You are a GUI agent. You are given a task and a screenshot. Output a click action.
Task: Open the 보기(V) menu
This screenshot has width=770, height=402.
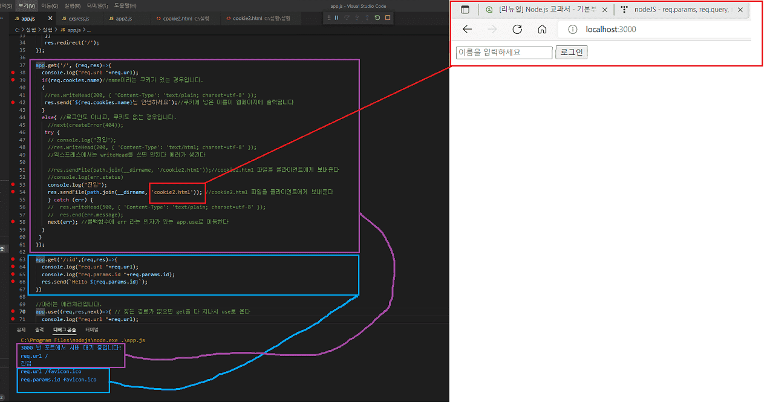pos(26,5)
